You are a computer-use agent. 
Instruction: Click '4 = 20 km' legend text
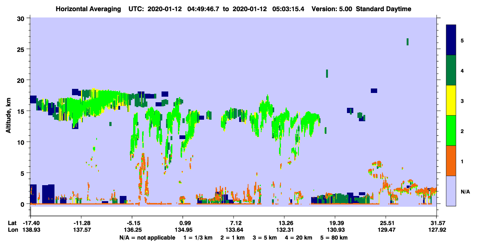(x=298, y=238)
